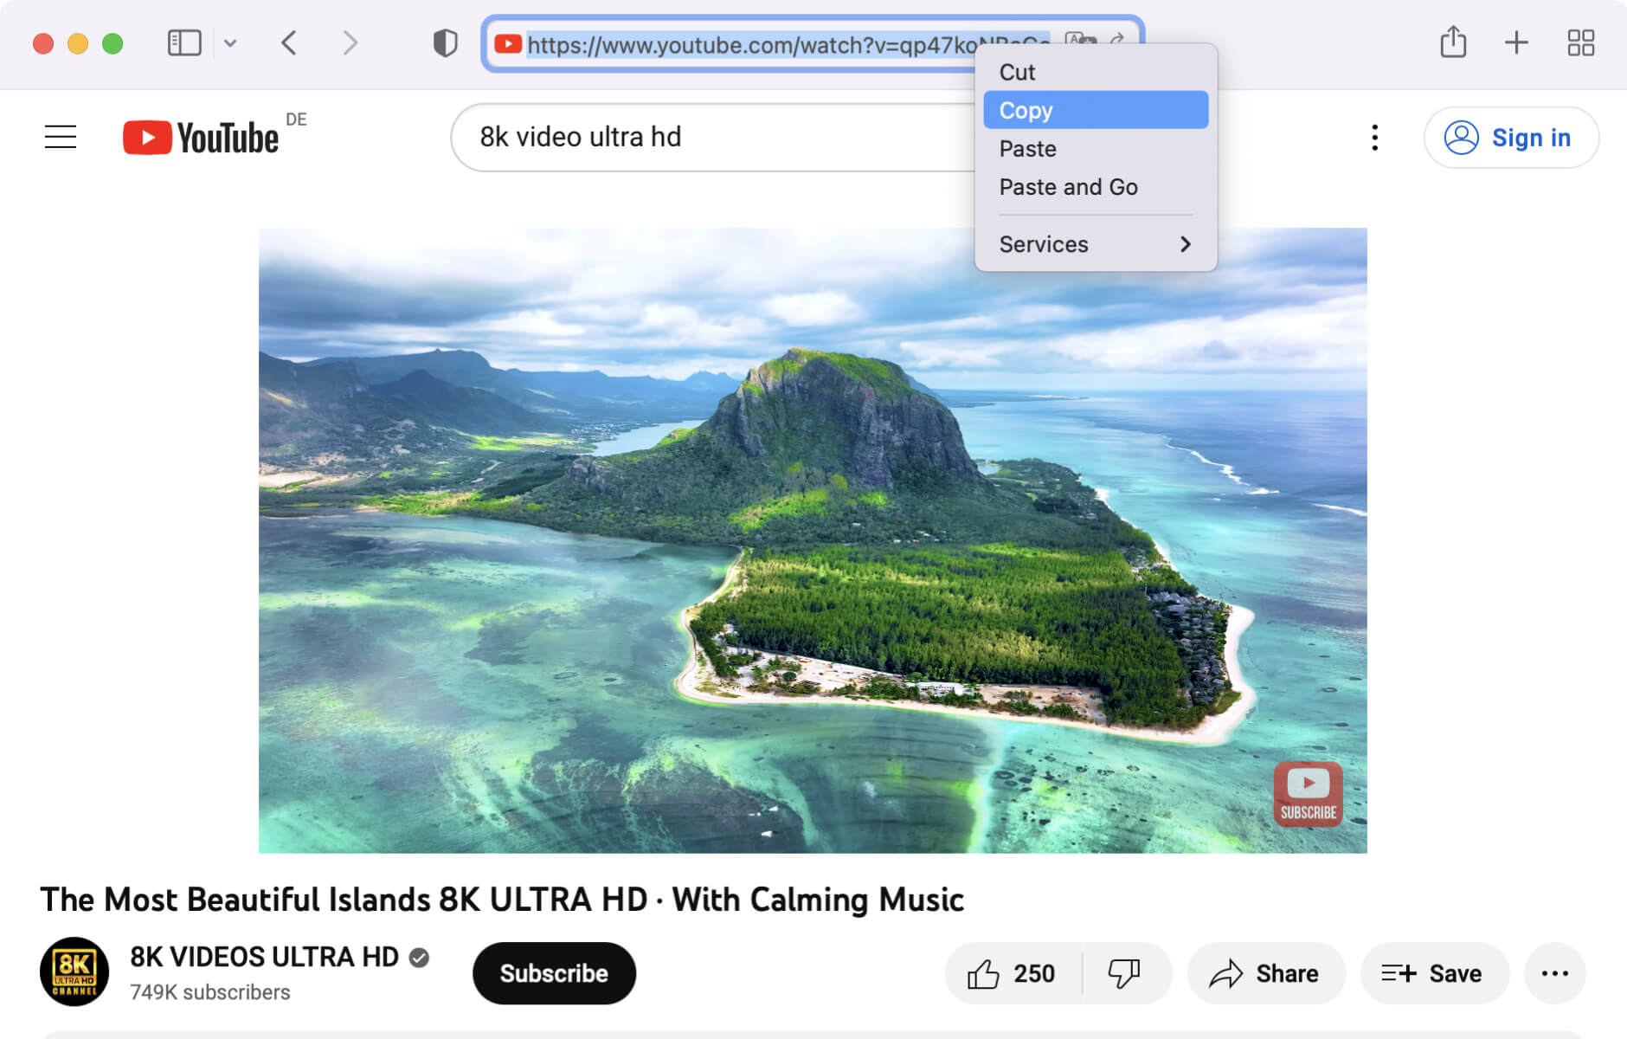Click the Privacy Report shield icon
This screenshot has height=1039, width=1627.
[444, 42]
